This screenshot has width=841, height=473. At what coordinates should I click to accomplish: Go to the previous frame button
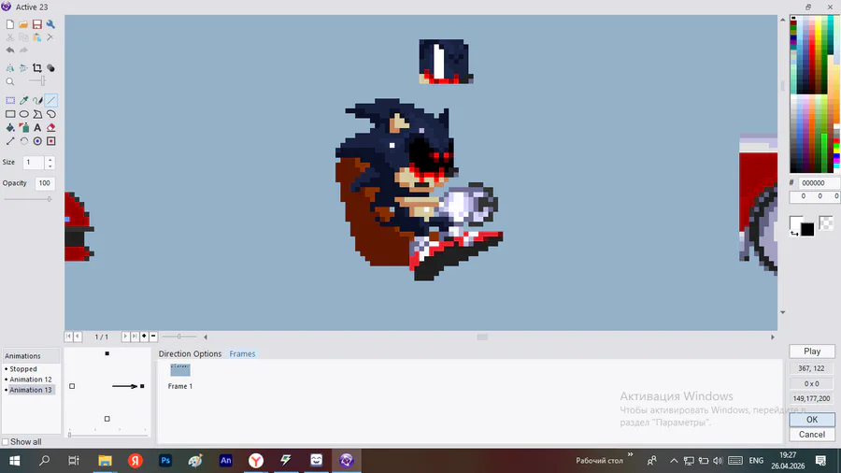tap(78, 337)
